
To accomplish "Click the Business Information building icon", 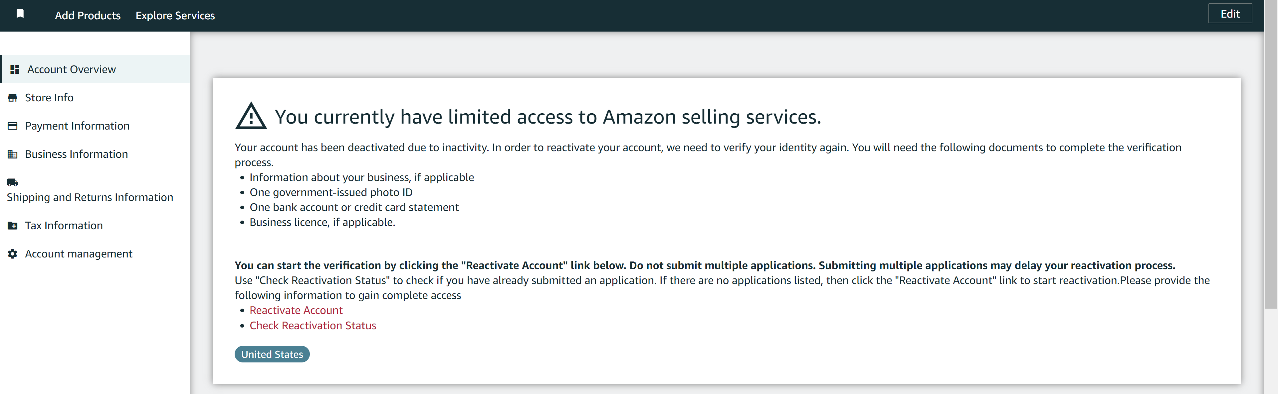I will [13, 154].
